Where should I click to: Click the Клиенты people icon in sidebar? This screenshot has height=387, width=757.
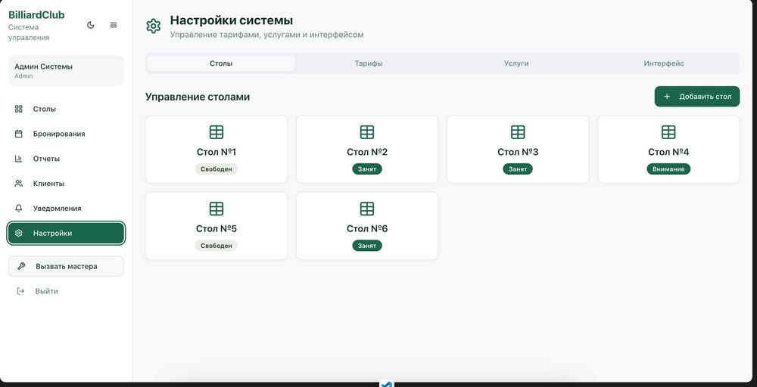tap(19, 184)
